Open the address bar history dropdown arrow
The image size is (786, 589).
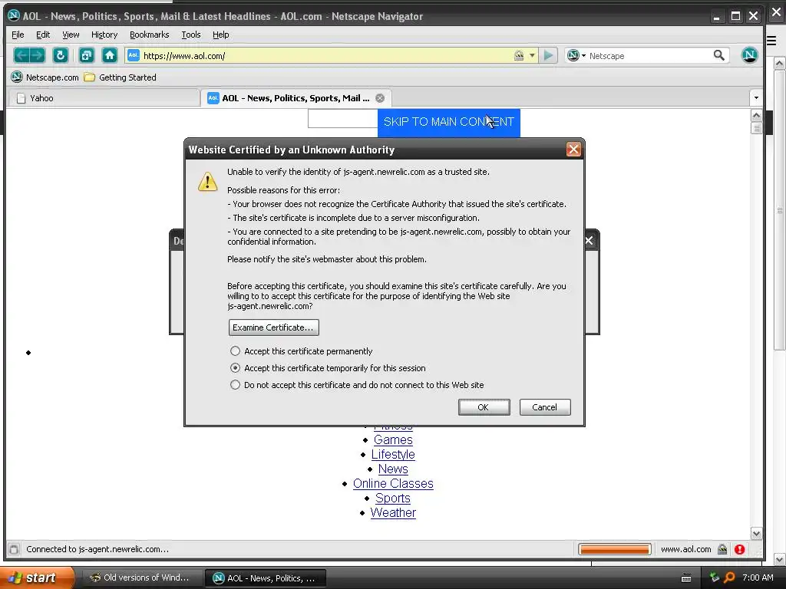pyautogui.click(x=532, y=55)
